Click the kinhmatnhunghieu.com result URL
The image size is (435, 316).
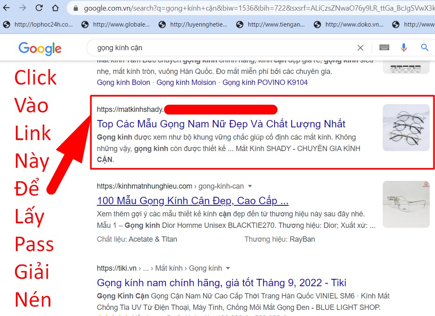(170, 186)
